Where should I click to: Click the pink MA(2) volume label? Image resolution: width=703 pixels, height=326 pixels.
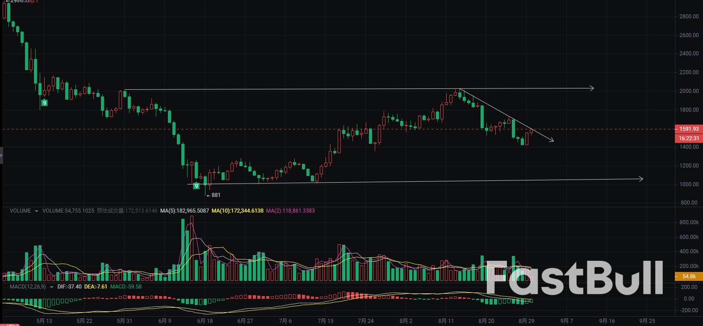point(290,211)
